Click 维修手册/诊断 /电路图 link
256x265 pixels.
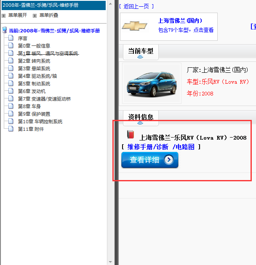click(161, 147)
